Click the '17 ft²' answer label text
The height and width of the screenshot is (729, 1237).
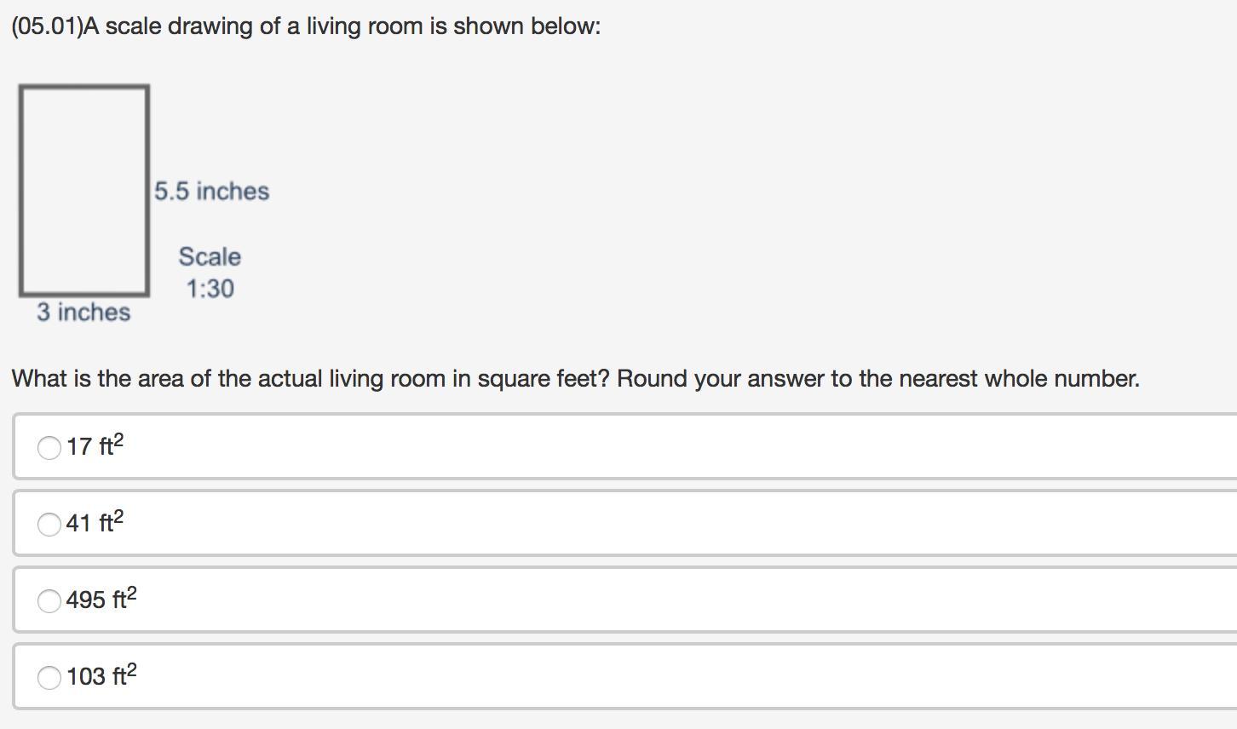[95, 445]
